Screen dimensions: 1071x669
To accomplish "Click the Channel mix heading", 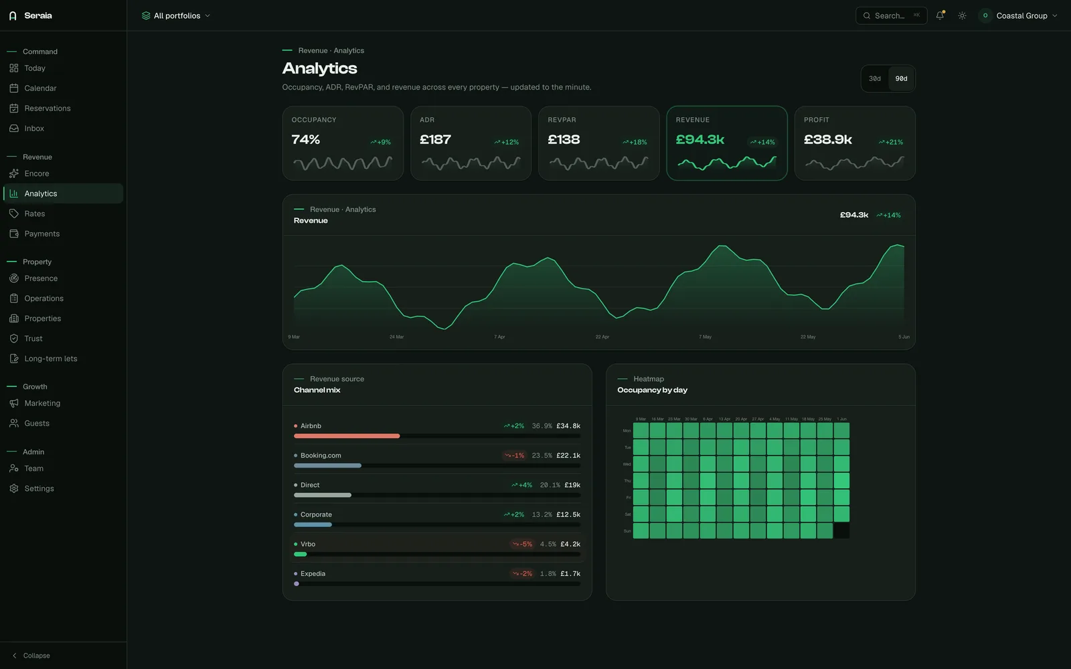I will pyautogui.click(x=317, y=390).
